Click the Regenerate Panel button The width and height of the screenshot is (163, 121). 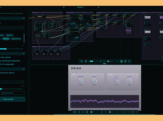tap(12, 93)
